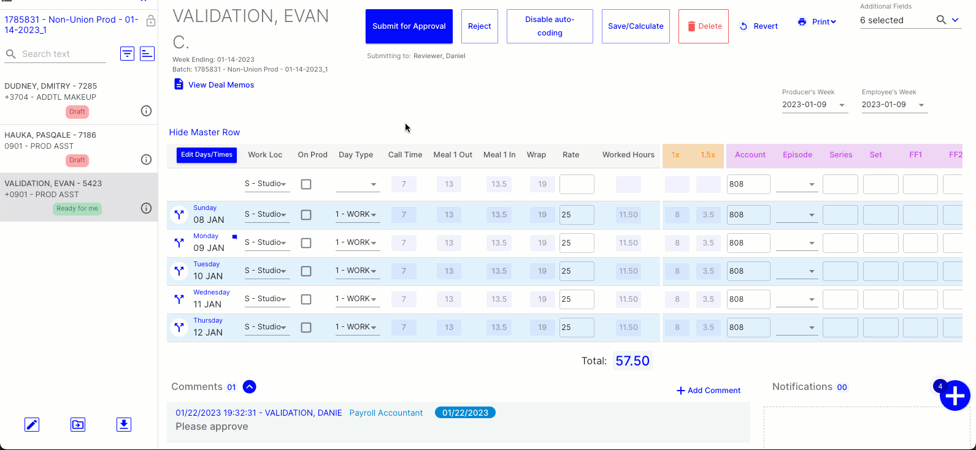
Task: Click the Search text field
Action: click(x=63, y=54)
